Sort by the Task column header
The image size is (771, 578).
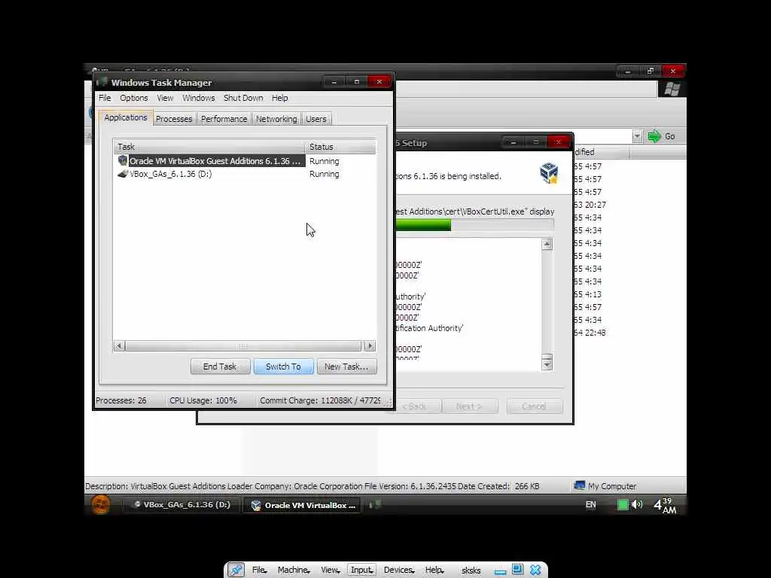[x=209, y=147]
